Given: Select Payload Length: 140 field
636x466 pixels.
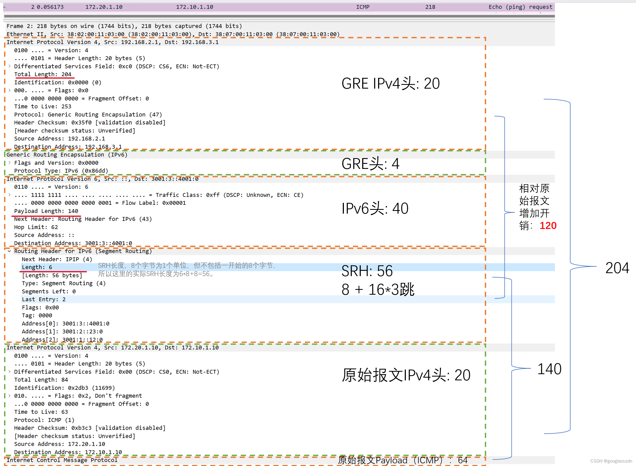Looking at the screenshot, I should coord(46,211).
